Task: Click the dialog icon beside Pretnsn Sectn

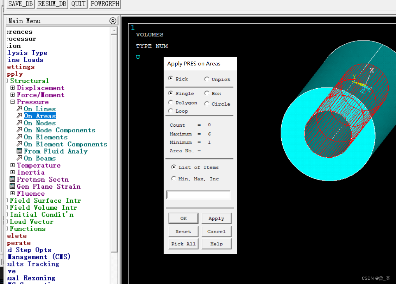Action: [x=13, y=179]
